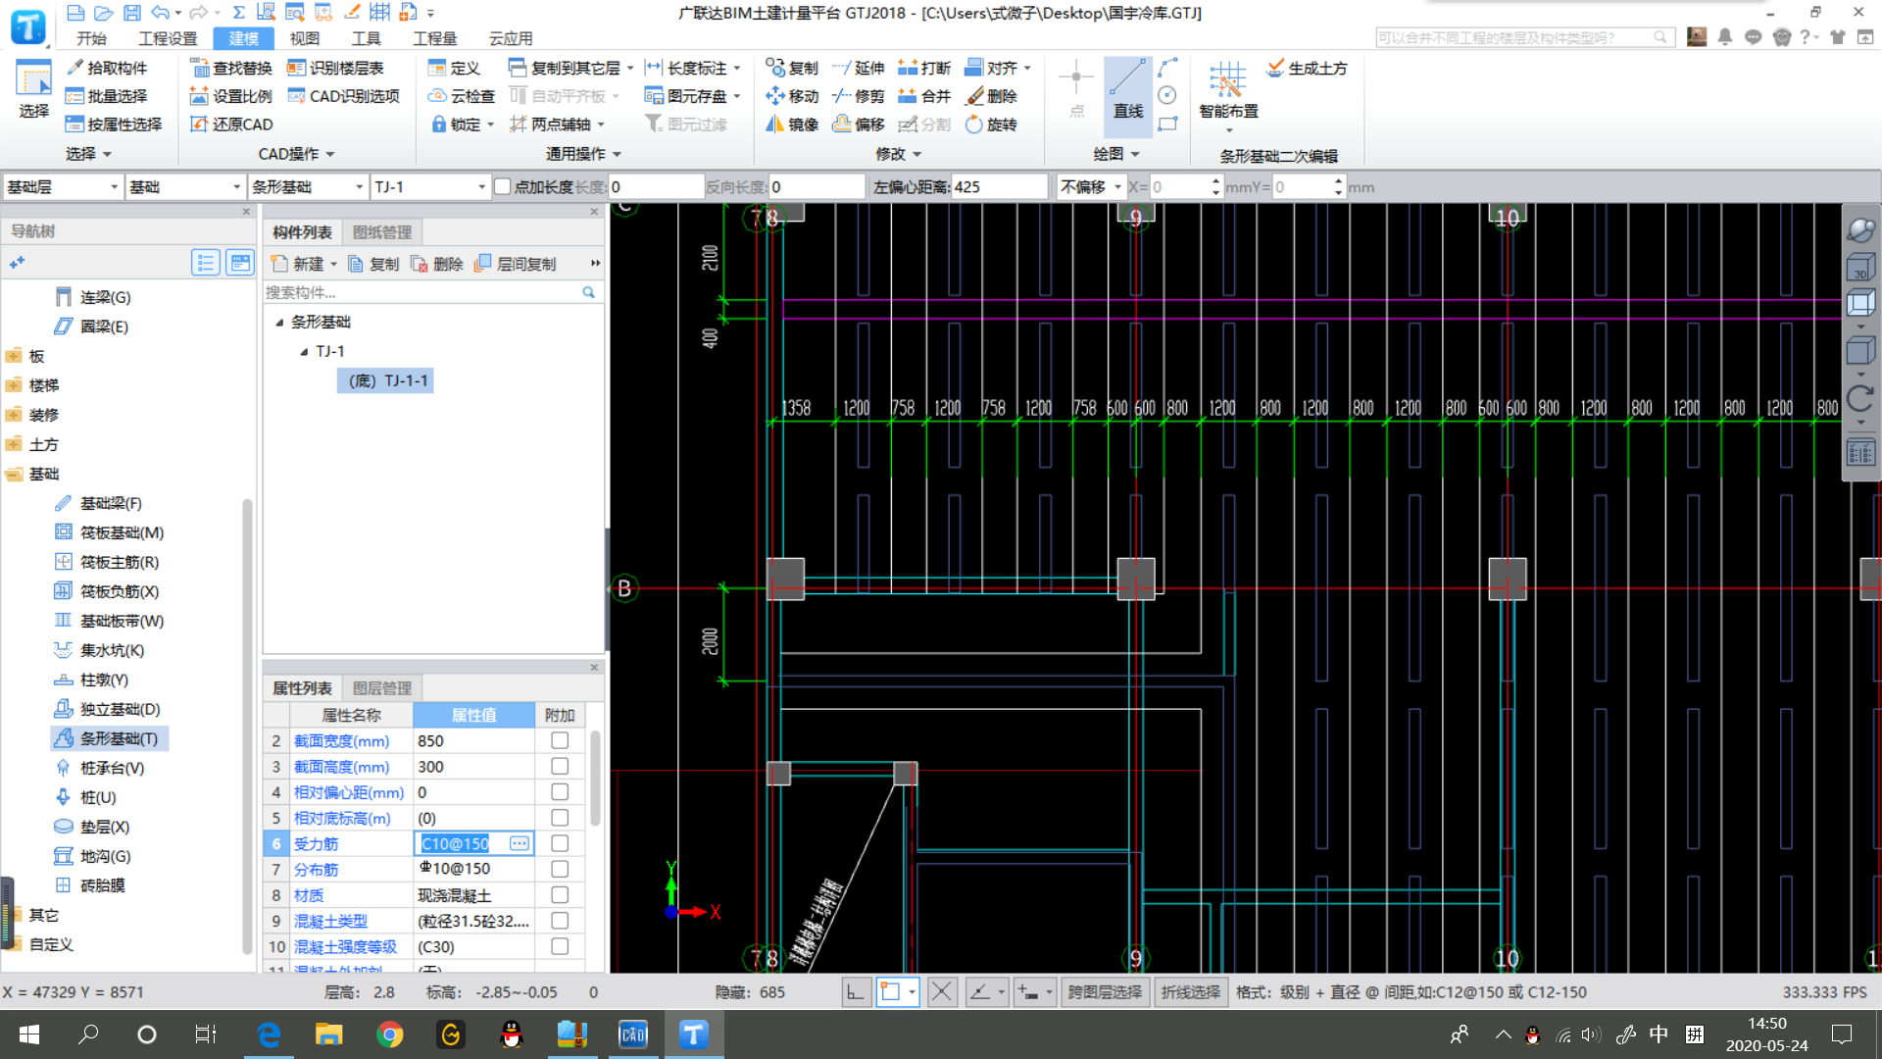Screen dimensions: 1882x1059
Task: Click the 修剪 trim tool
Action: 858,96
